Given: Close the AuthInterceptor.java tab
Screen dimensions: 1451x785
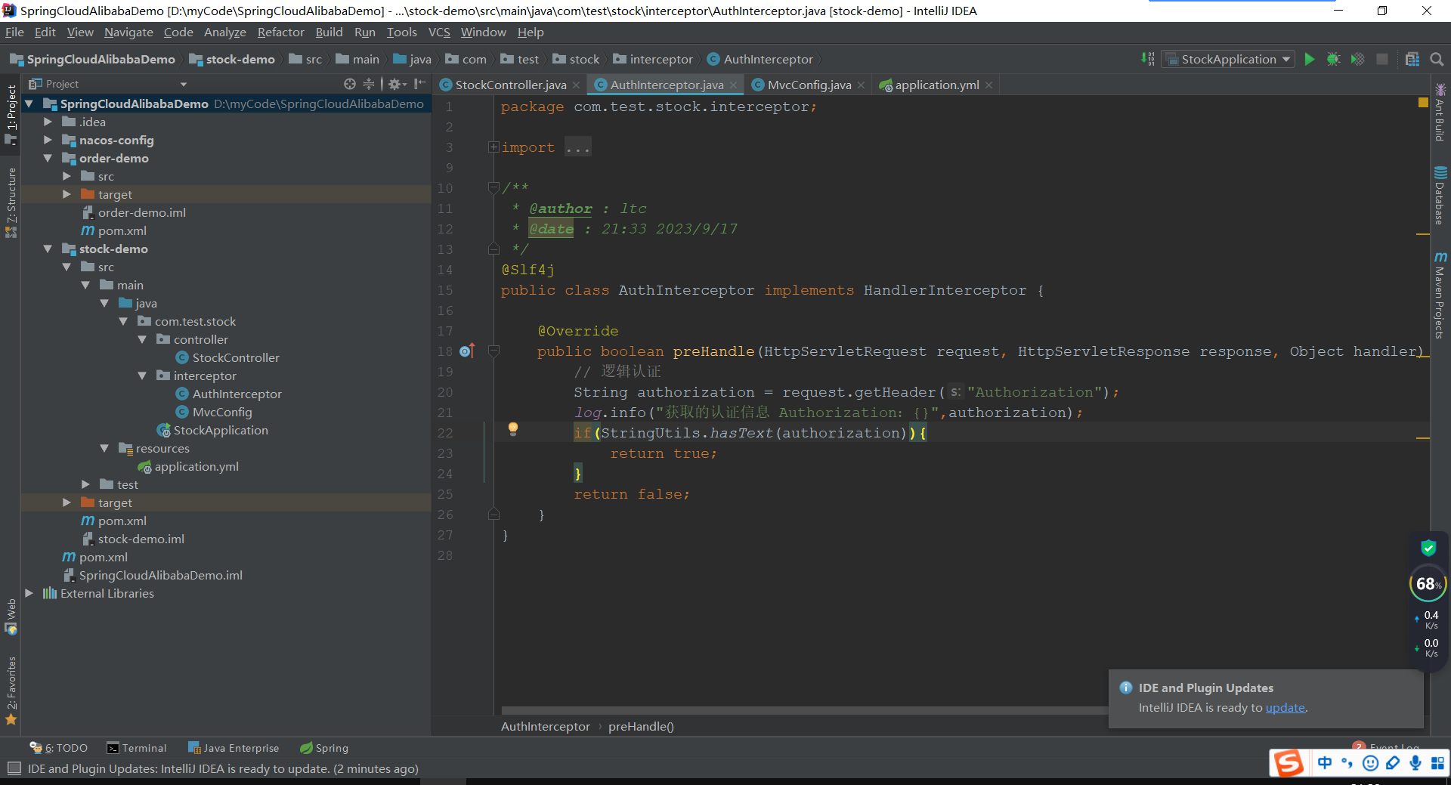Looking at the screenshot, I should pyautogui.click(x=733, y=85).
